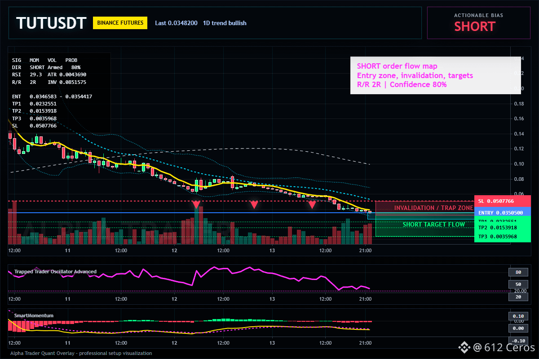539x359 pixels.
Task: Click the 0.10 price axis label on the main chart
Action: pyautogui.click(x=518, y=164)
